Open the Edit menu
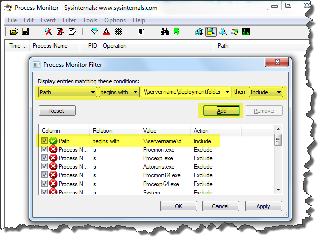Image resolution: width=326 pixels, height=244 pixels. (29, 20)
